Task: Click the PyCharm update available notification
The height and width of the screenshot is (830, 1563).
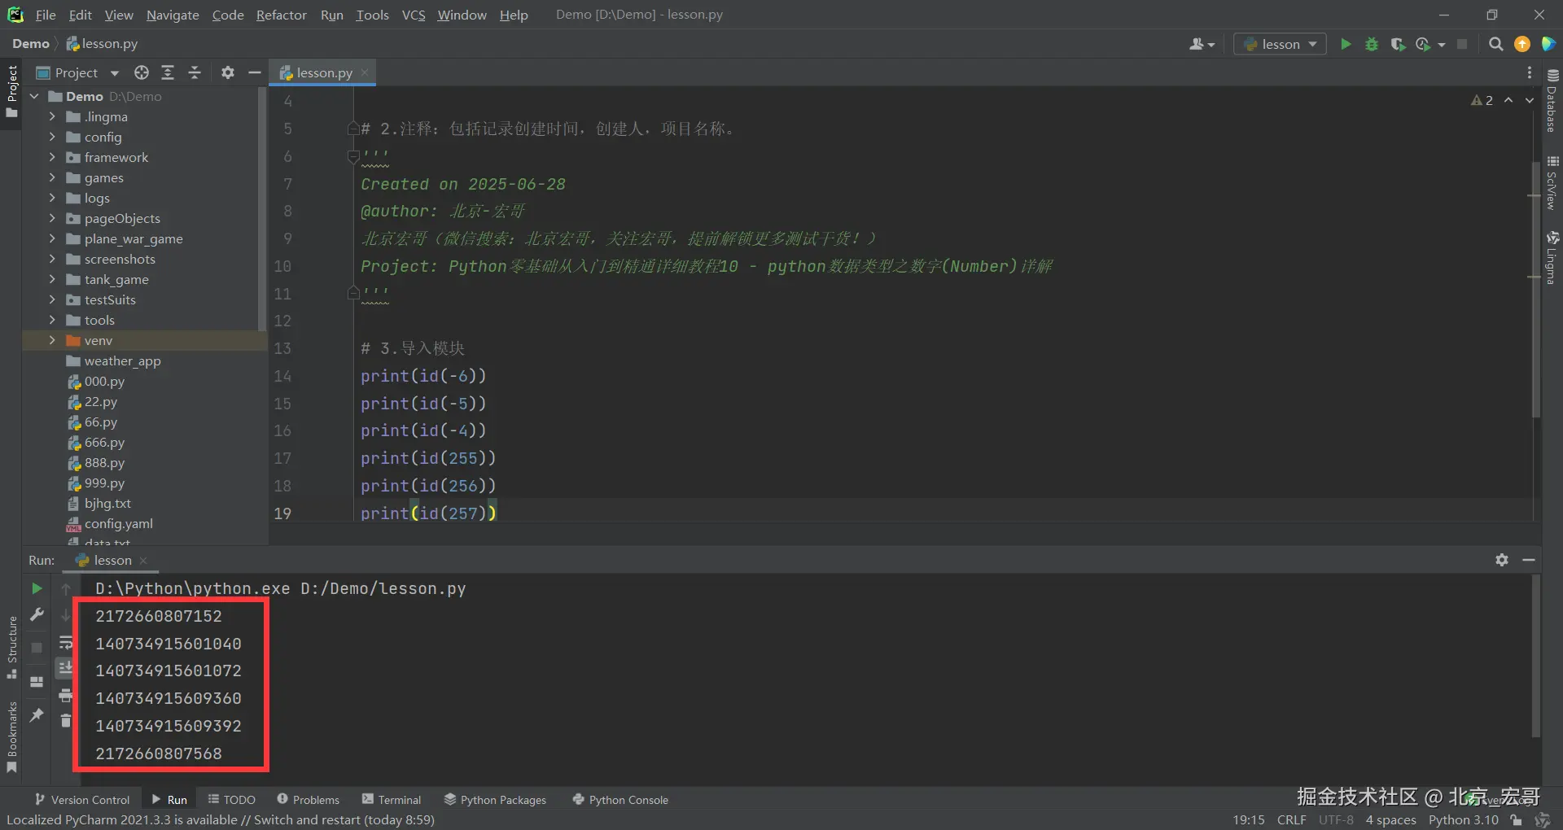Action: coord(221,819)
